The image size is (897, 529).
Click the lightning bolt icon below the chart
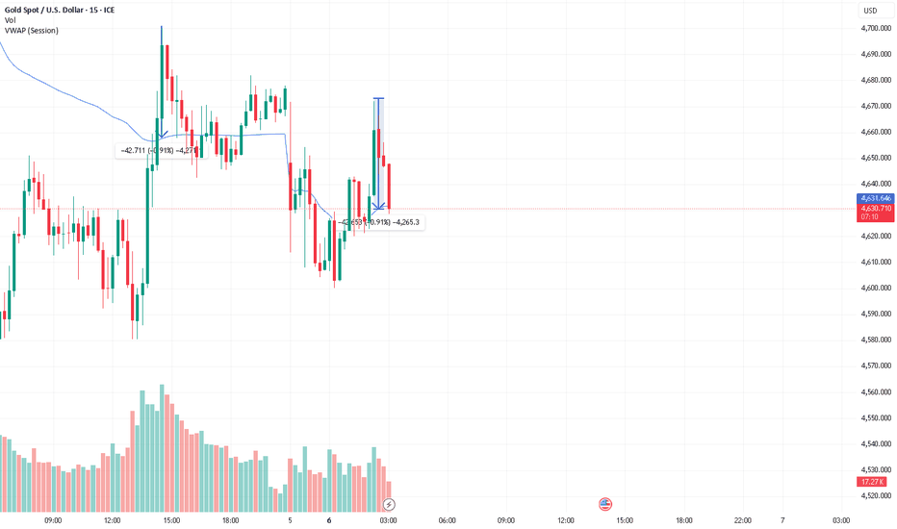tap(389, 504)
